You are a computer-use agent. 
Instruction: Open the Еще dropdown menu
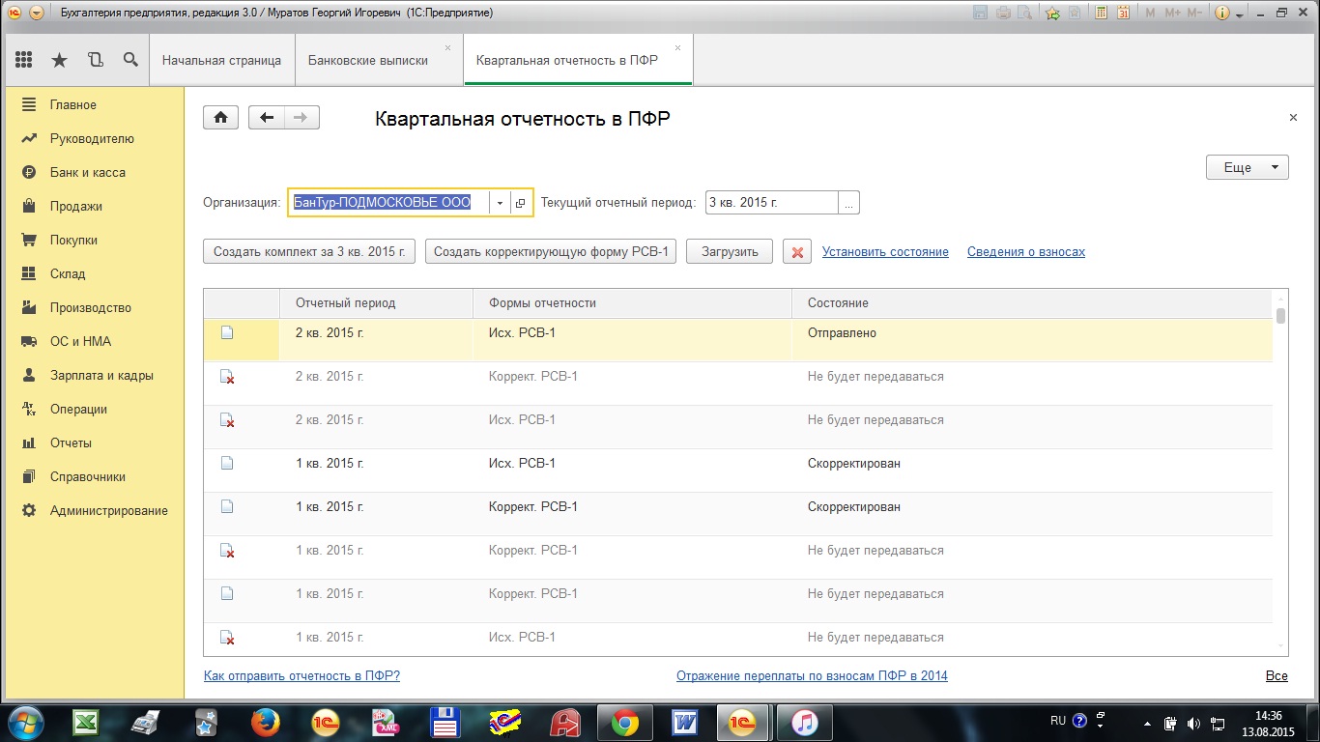tap(1247, 167)
